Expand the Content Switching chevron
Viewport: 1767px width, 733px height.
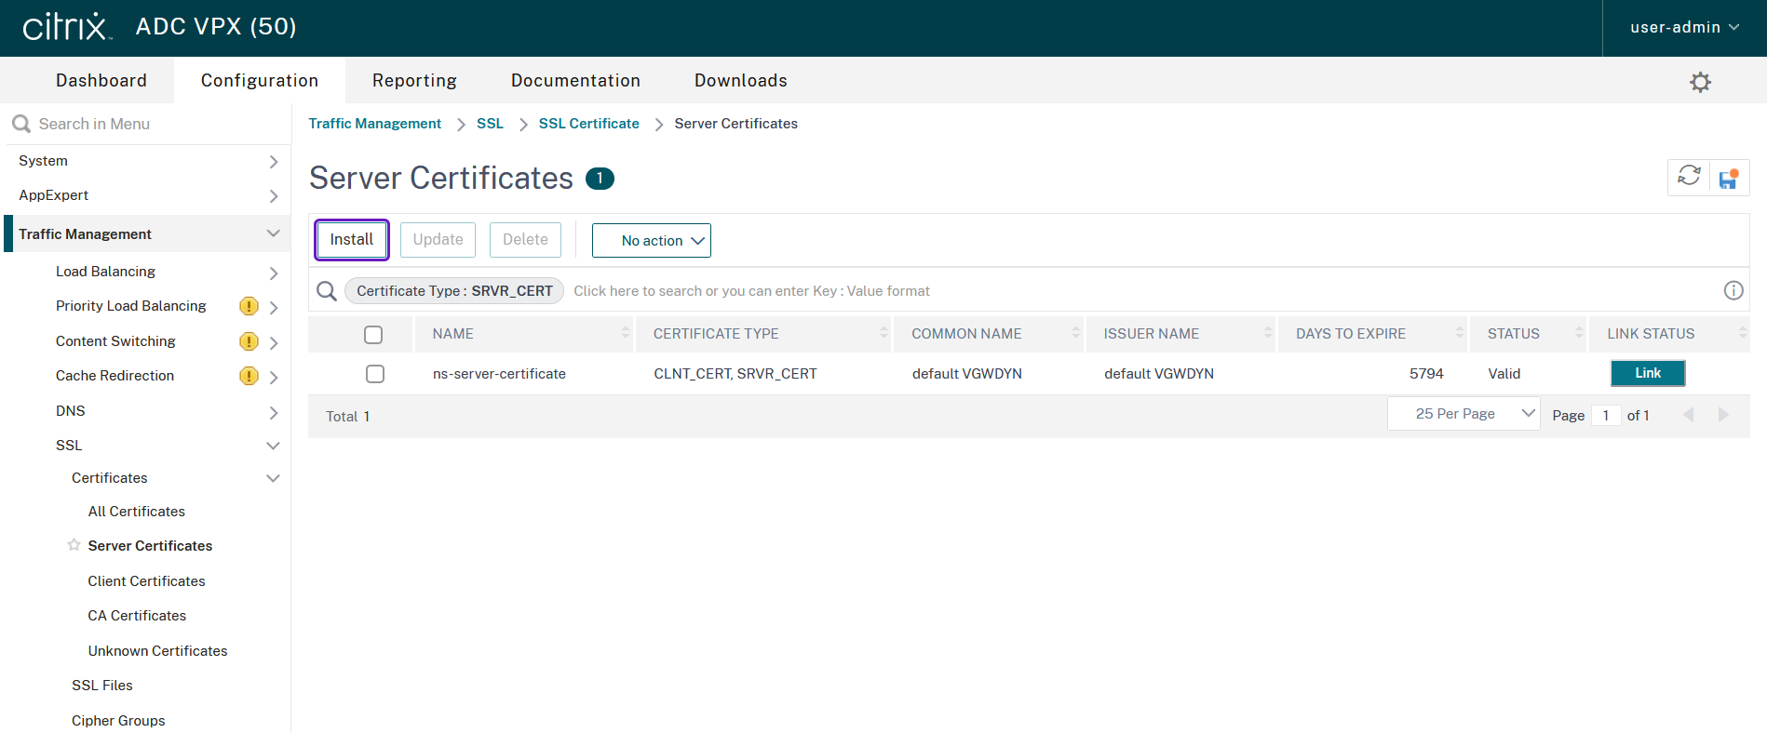pyautogui.click(x=274, y=342)
